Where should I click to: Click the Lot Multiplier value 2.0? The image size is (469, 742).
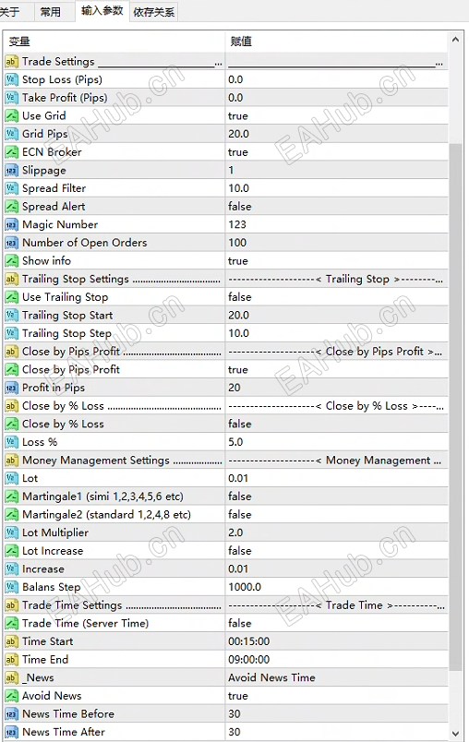point(235,533)
